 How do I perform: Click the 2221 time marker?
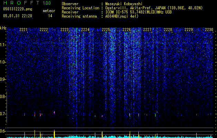coord(23,29)
